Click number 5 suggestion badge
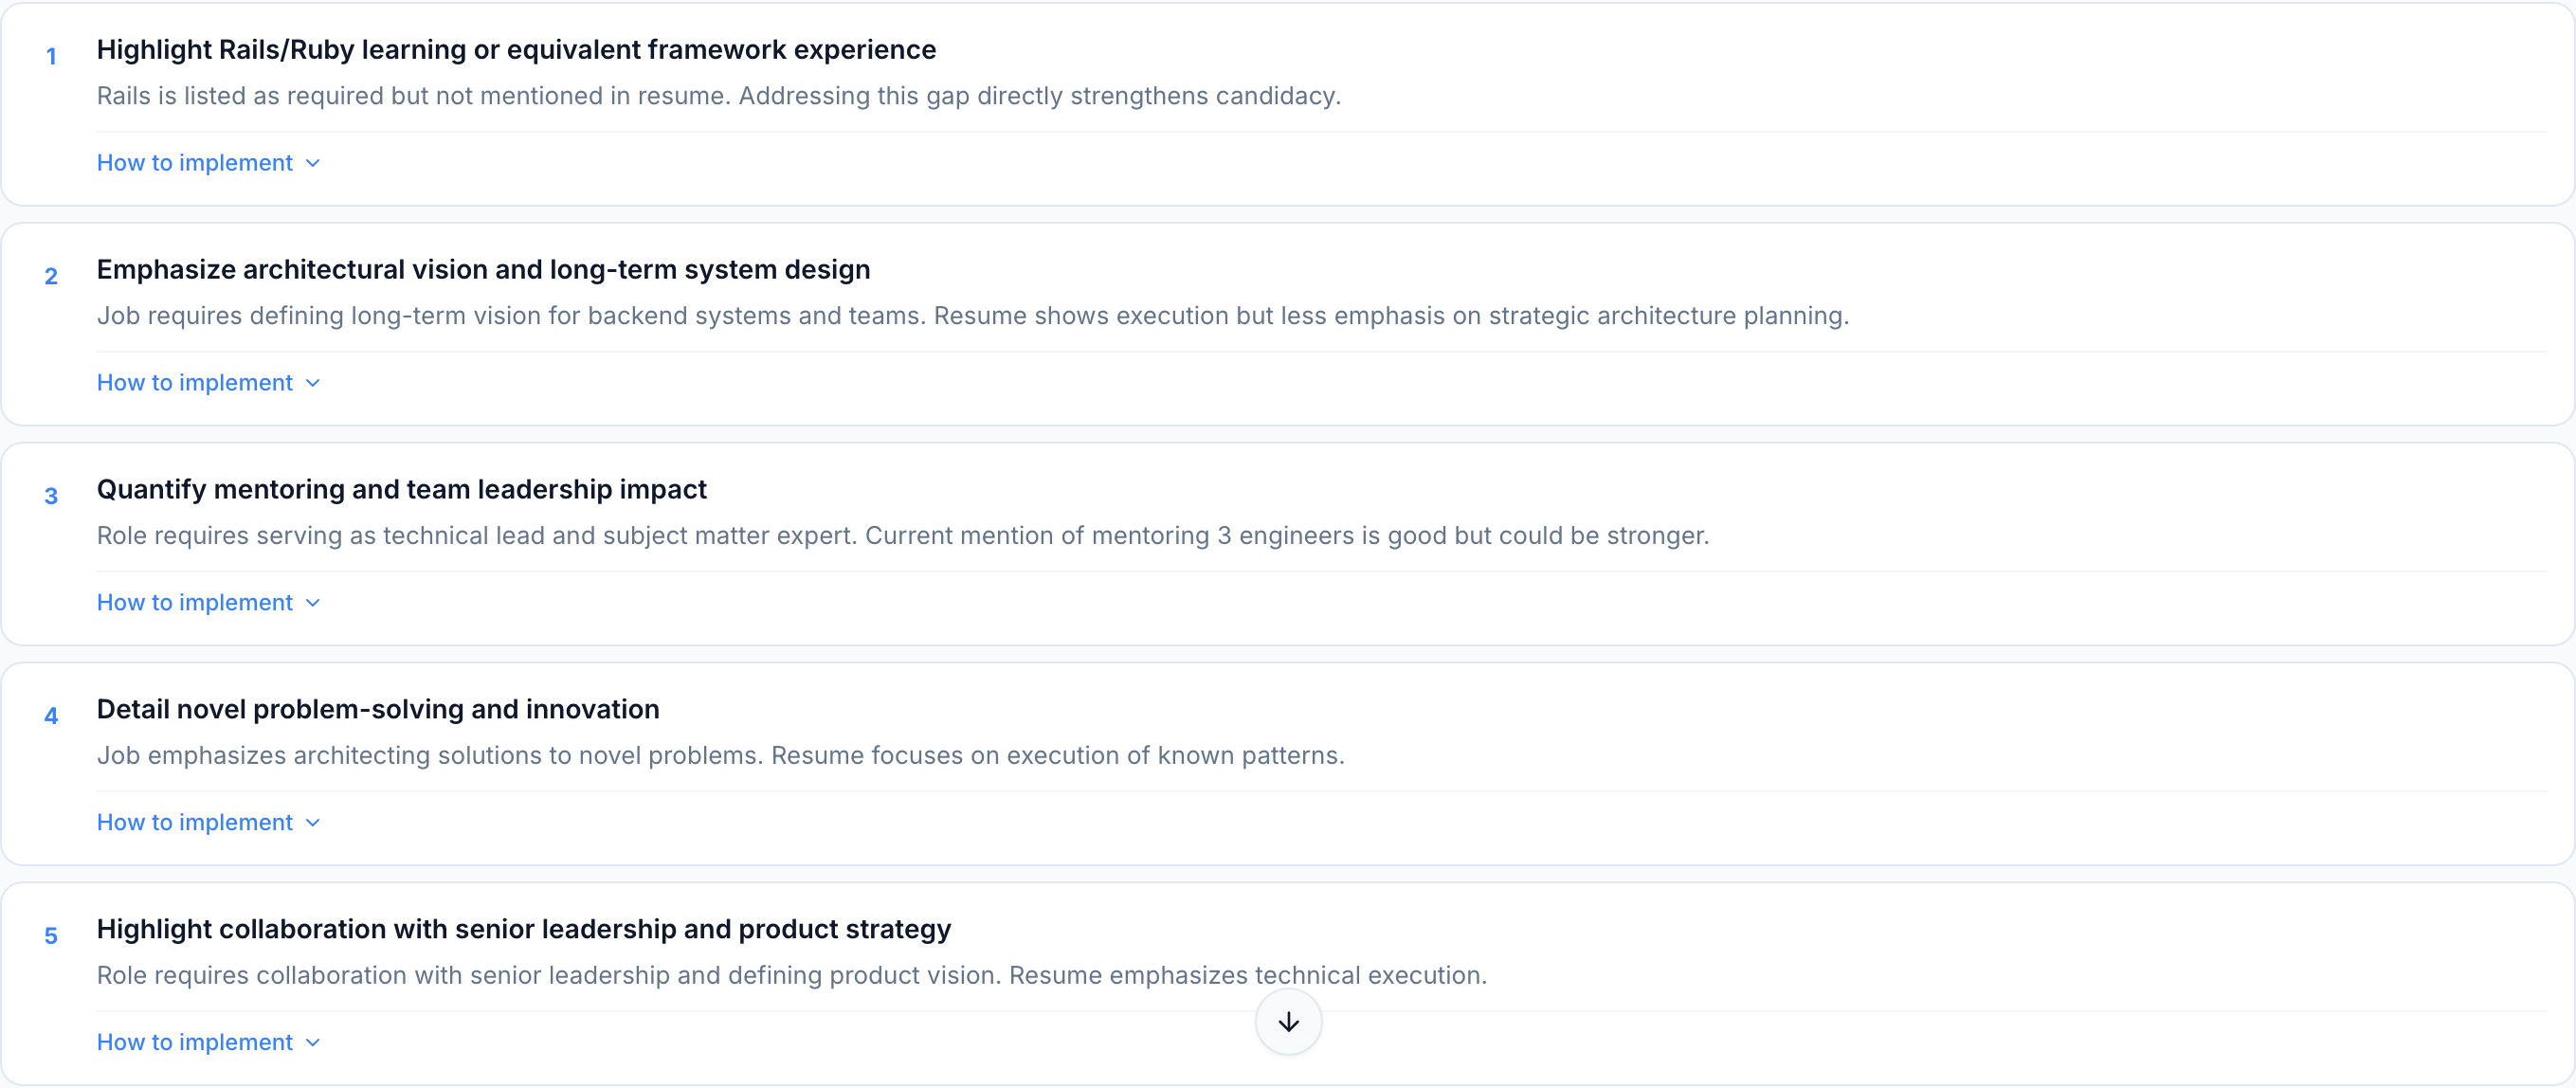Screen dimensions: 2576x1088 pos(51,937)
